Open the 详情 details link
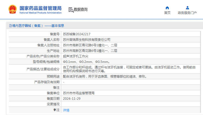Image resolution: width=203 pixels, height=115 pixels. click(66, 110)
